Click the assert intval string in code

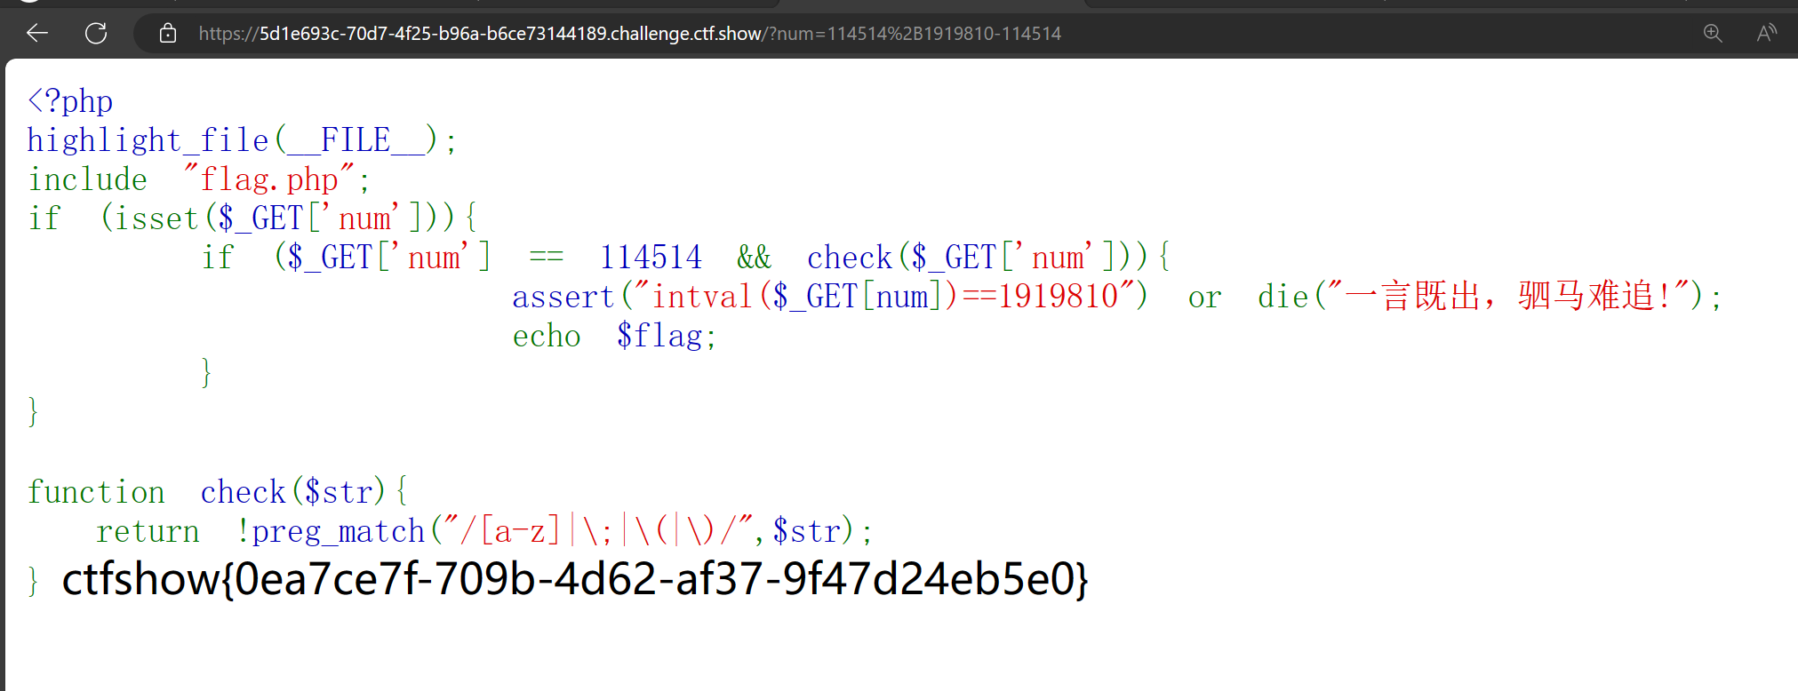885,296
